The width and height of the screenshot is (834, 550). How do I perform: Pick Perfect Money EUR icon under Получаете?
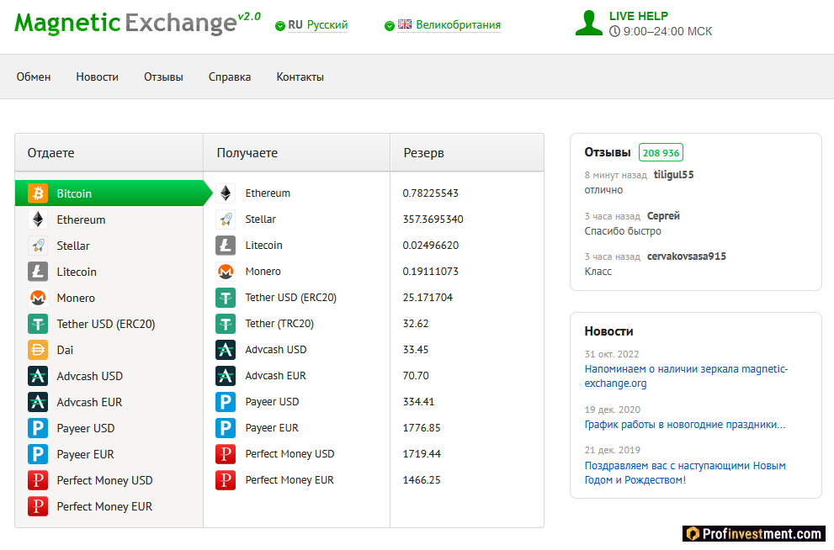226,480
